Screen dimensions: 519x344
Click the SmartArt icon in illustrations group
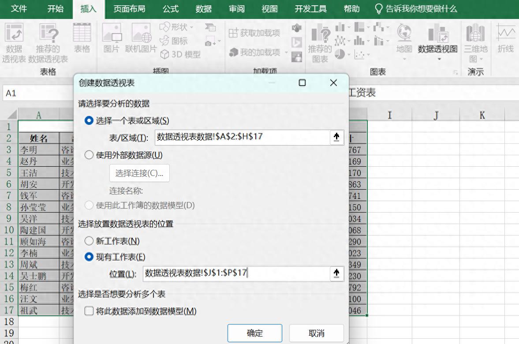210,27
